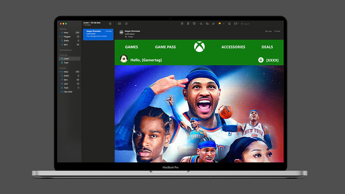Mute the conversation with the bell icon
The width and height of the screenshot is (345, 194).
(x=229, y=24)
